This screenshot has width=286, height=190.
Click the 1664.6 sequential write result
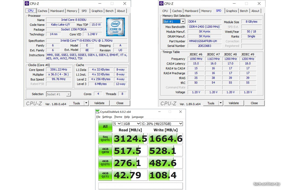click(166, 138)
